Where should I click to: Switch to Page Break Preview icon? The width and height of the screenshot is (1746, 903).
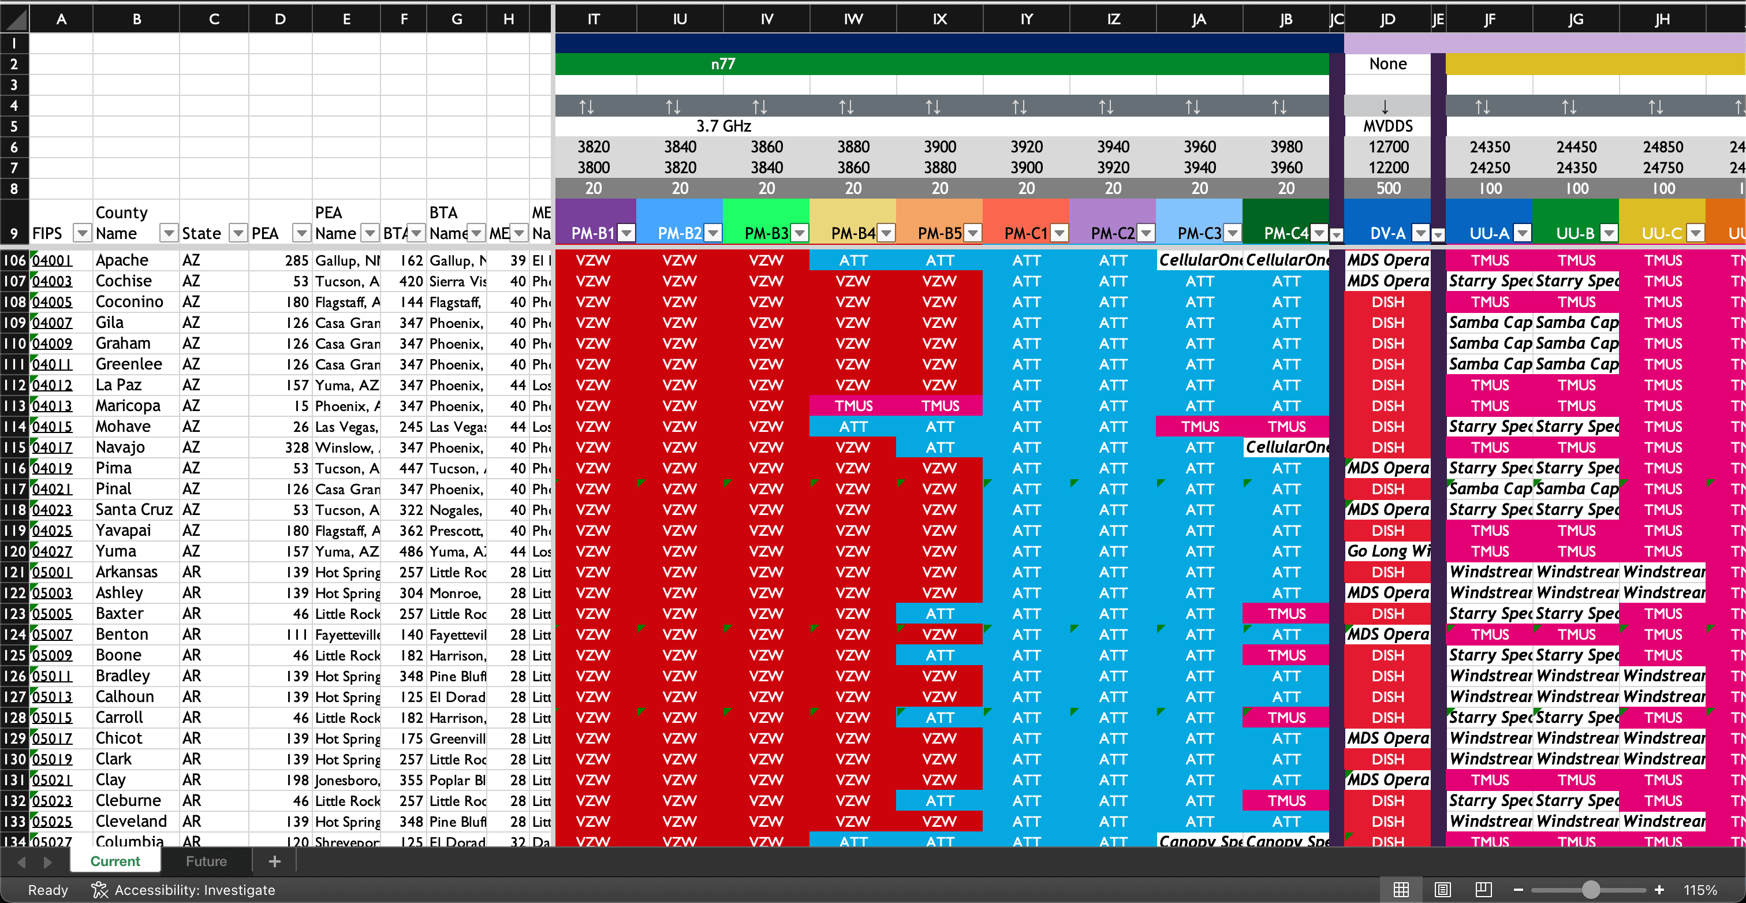pos(1483,890)
